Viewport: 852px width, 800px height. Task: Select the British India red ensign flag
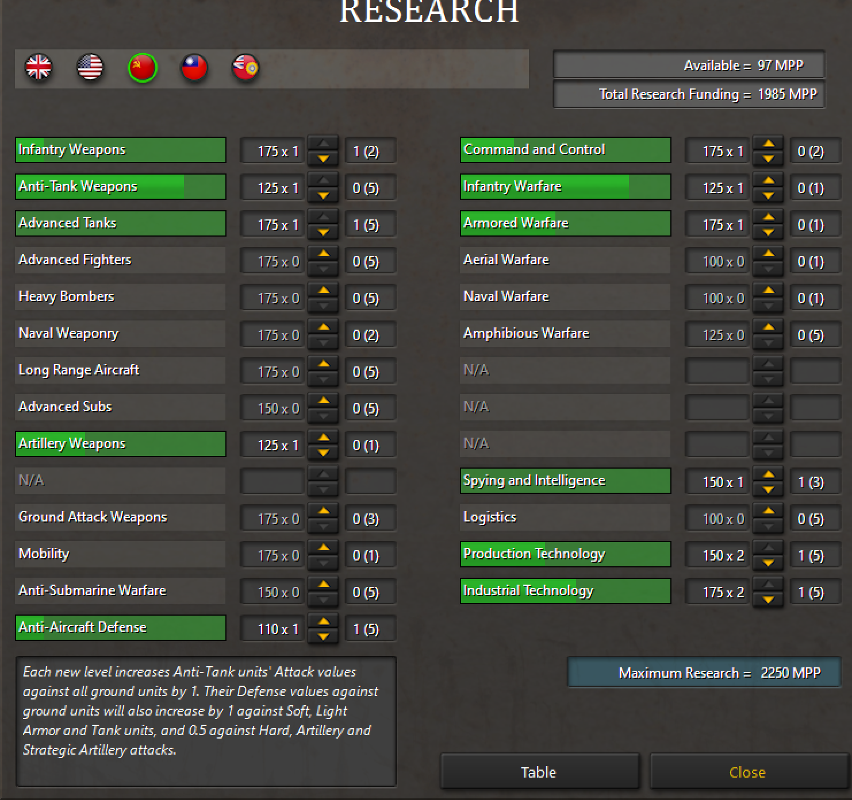(x=245, y=68)
